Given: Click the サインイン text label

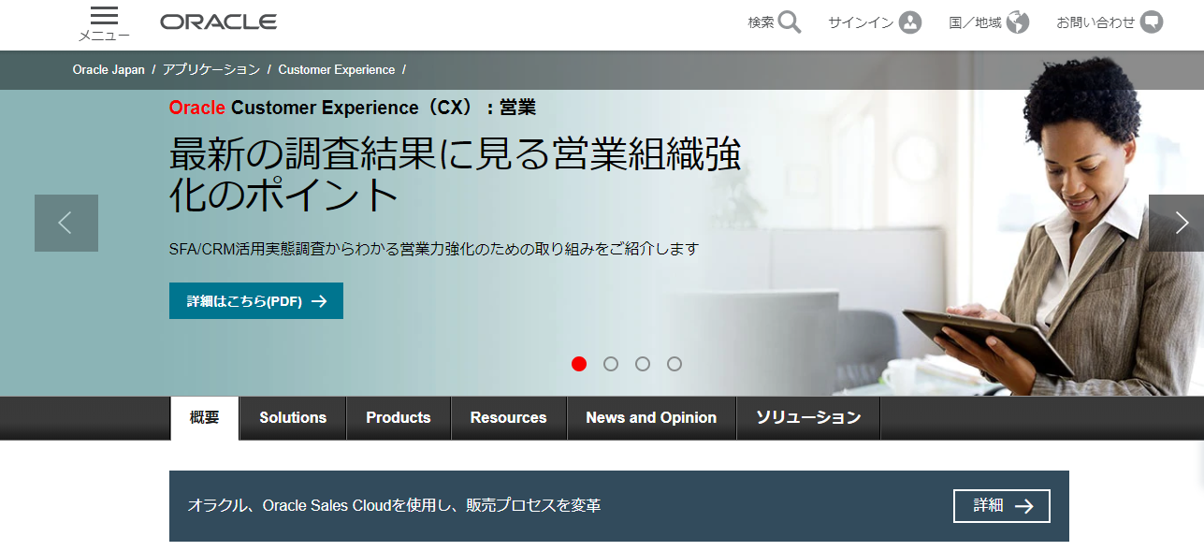Looking at the screenshot, I should tap(861, 22).
